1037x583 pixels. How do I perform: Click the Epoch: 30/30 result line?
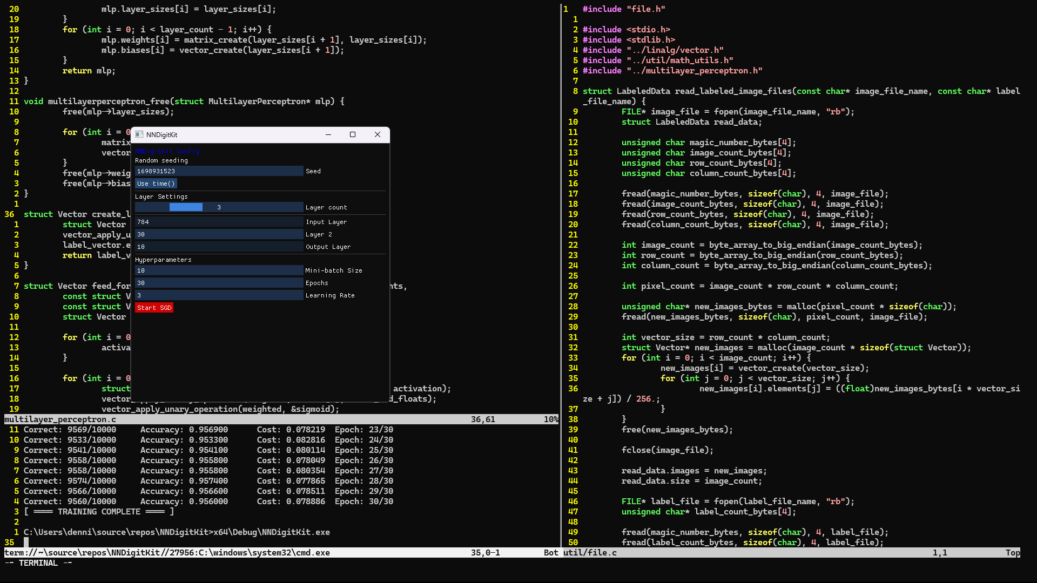pyautogui.click(x=208, y=501)
